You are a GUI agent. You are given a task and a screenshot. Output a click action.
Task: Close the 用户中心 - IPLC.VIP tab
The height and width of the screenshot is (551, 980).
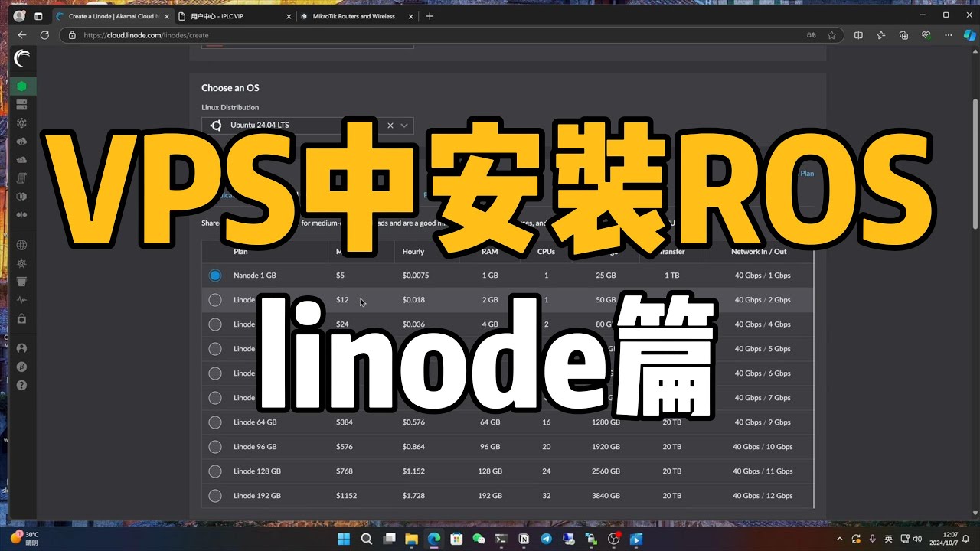(x=288, y=16)
